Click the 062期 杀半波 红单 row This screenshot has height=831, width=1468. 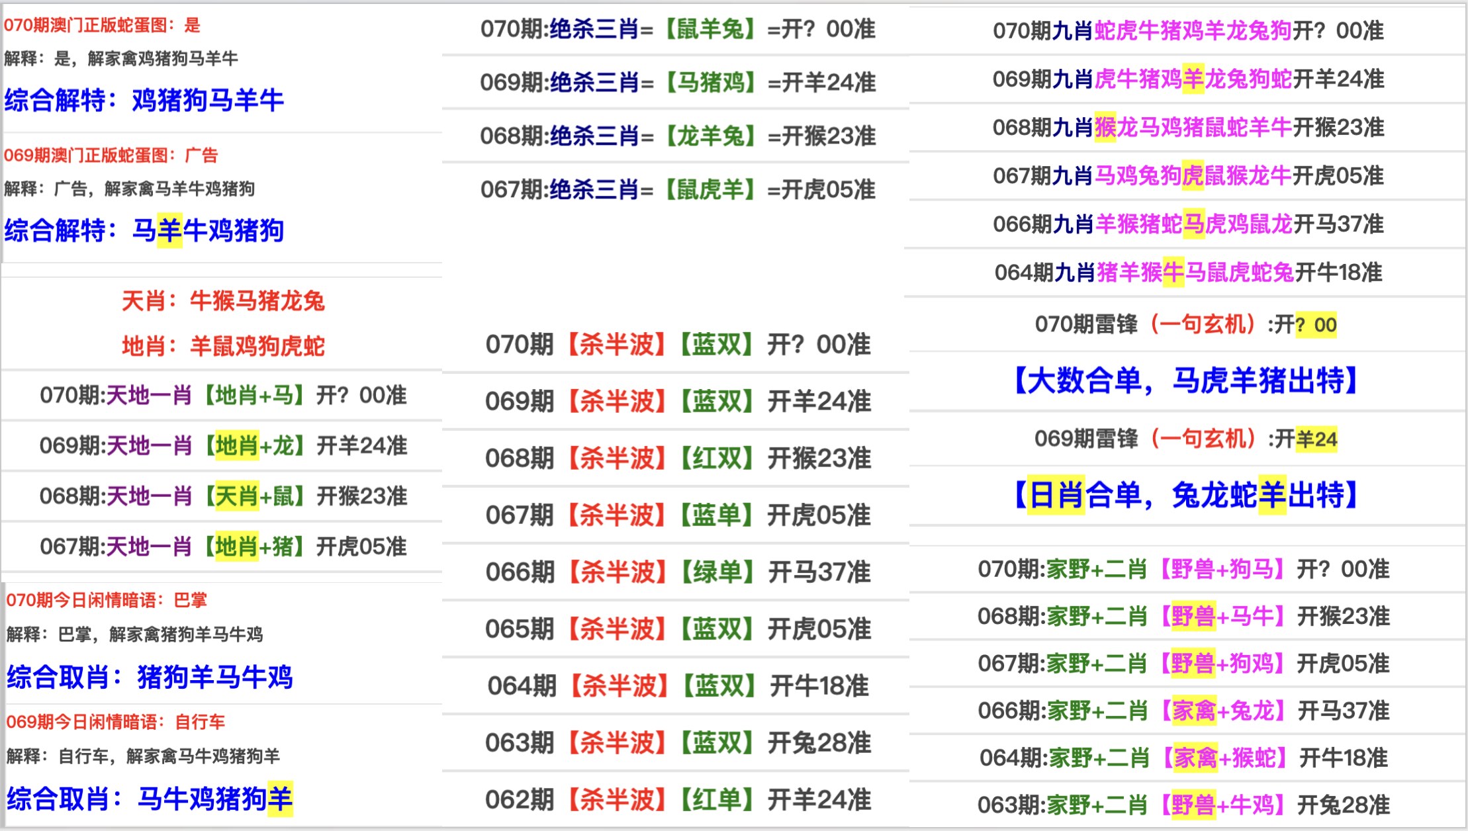click(677, 800)
